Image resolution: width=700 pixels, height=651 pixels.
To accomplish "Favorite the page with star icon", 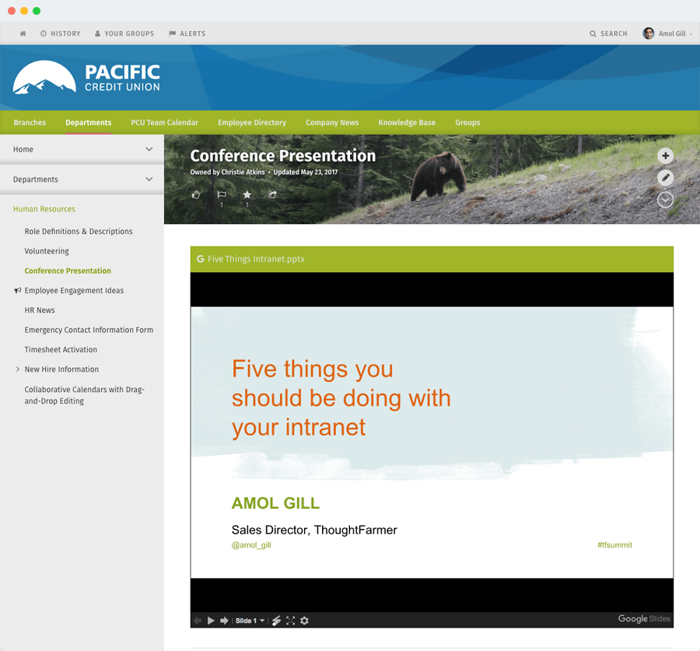I will pyautogui.click(x=247, y=194).
